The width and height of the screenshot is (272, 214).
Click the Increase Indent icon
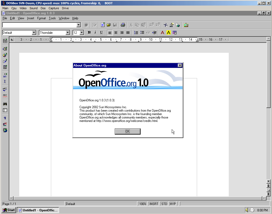[154, 33]
